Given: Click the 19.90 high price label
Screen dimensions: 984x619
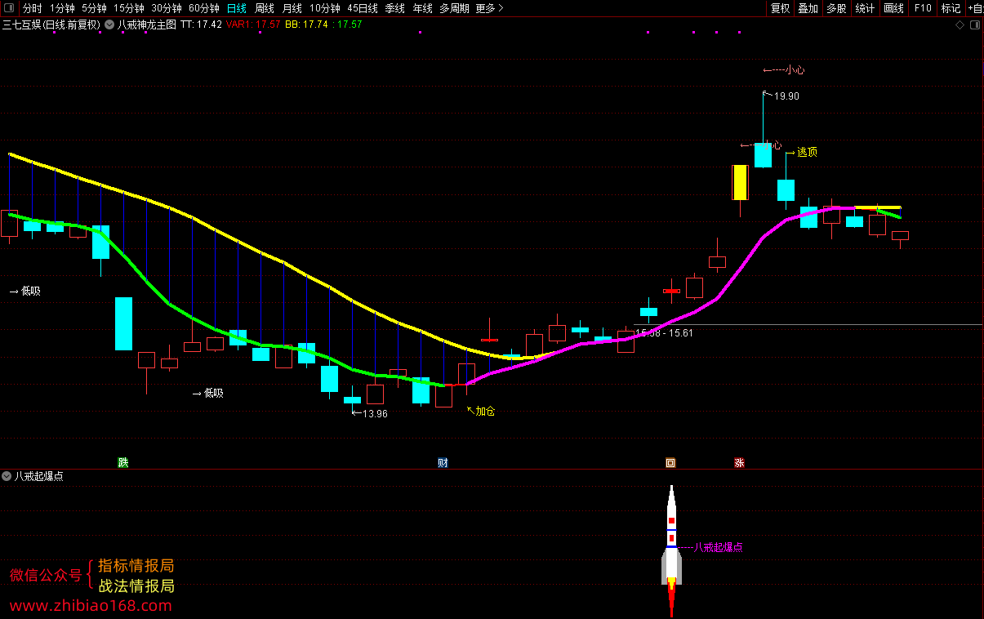Looking at the screenshot, I should pos(786,96).
